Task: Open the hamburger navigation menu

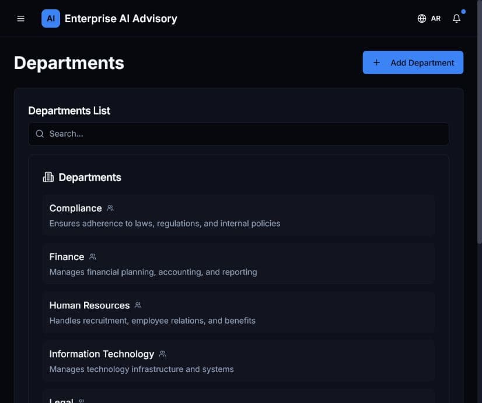Action: coord(20,19)
